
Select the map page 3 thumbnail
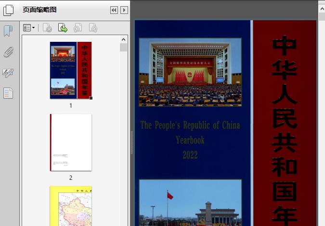click(71, 206)
